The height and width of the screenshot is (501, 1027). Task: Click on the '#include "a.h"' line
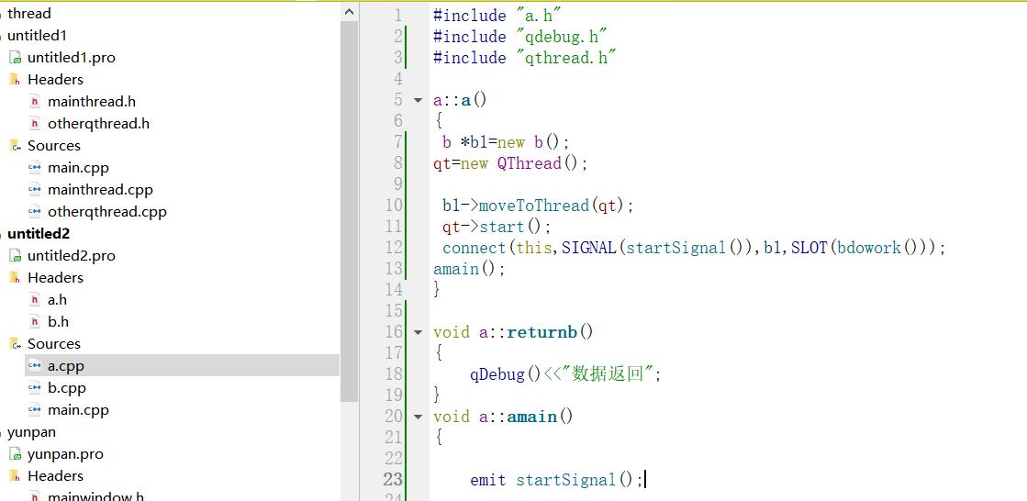tap(497, 16)
